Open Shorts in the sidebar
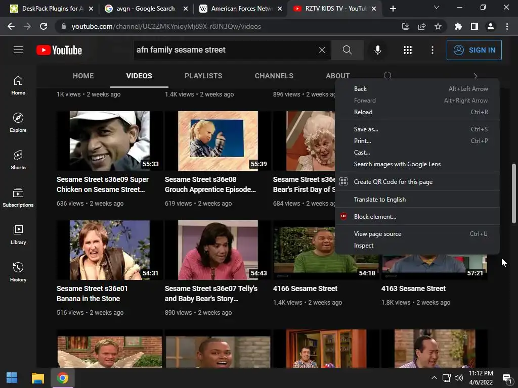The width and height of the screenshot is (518, 388). coord(18,160)
